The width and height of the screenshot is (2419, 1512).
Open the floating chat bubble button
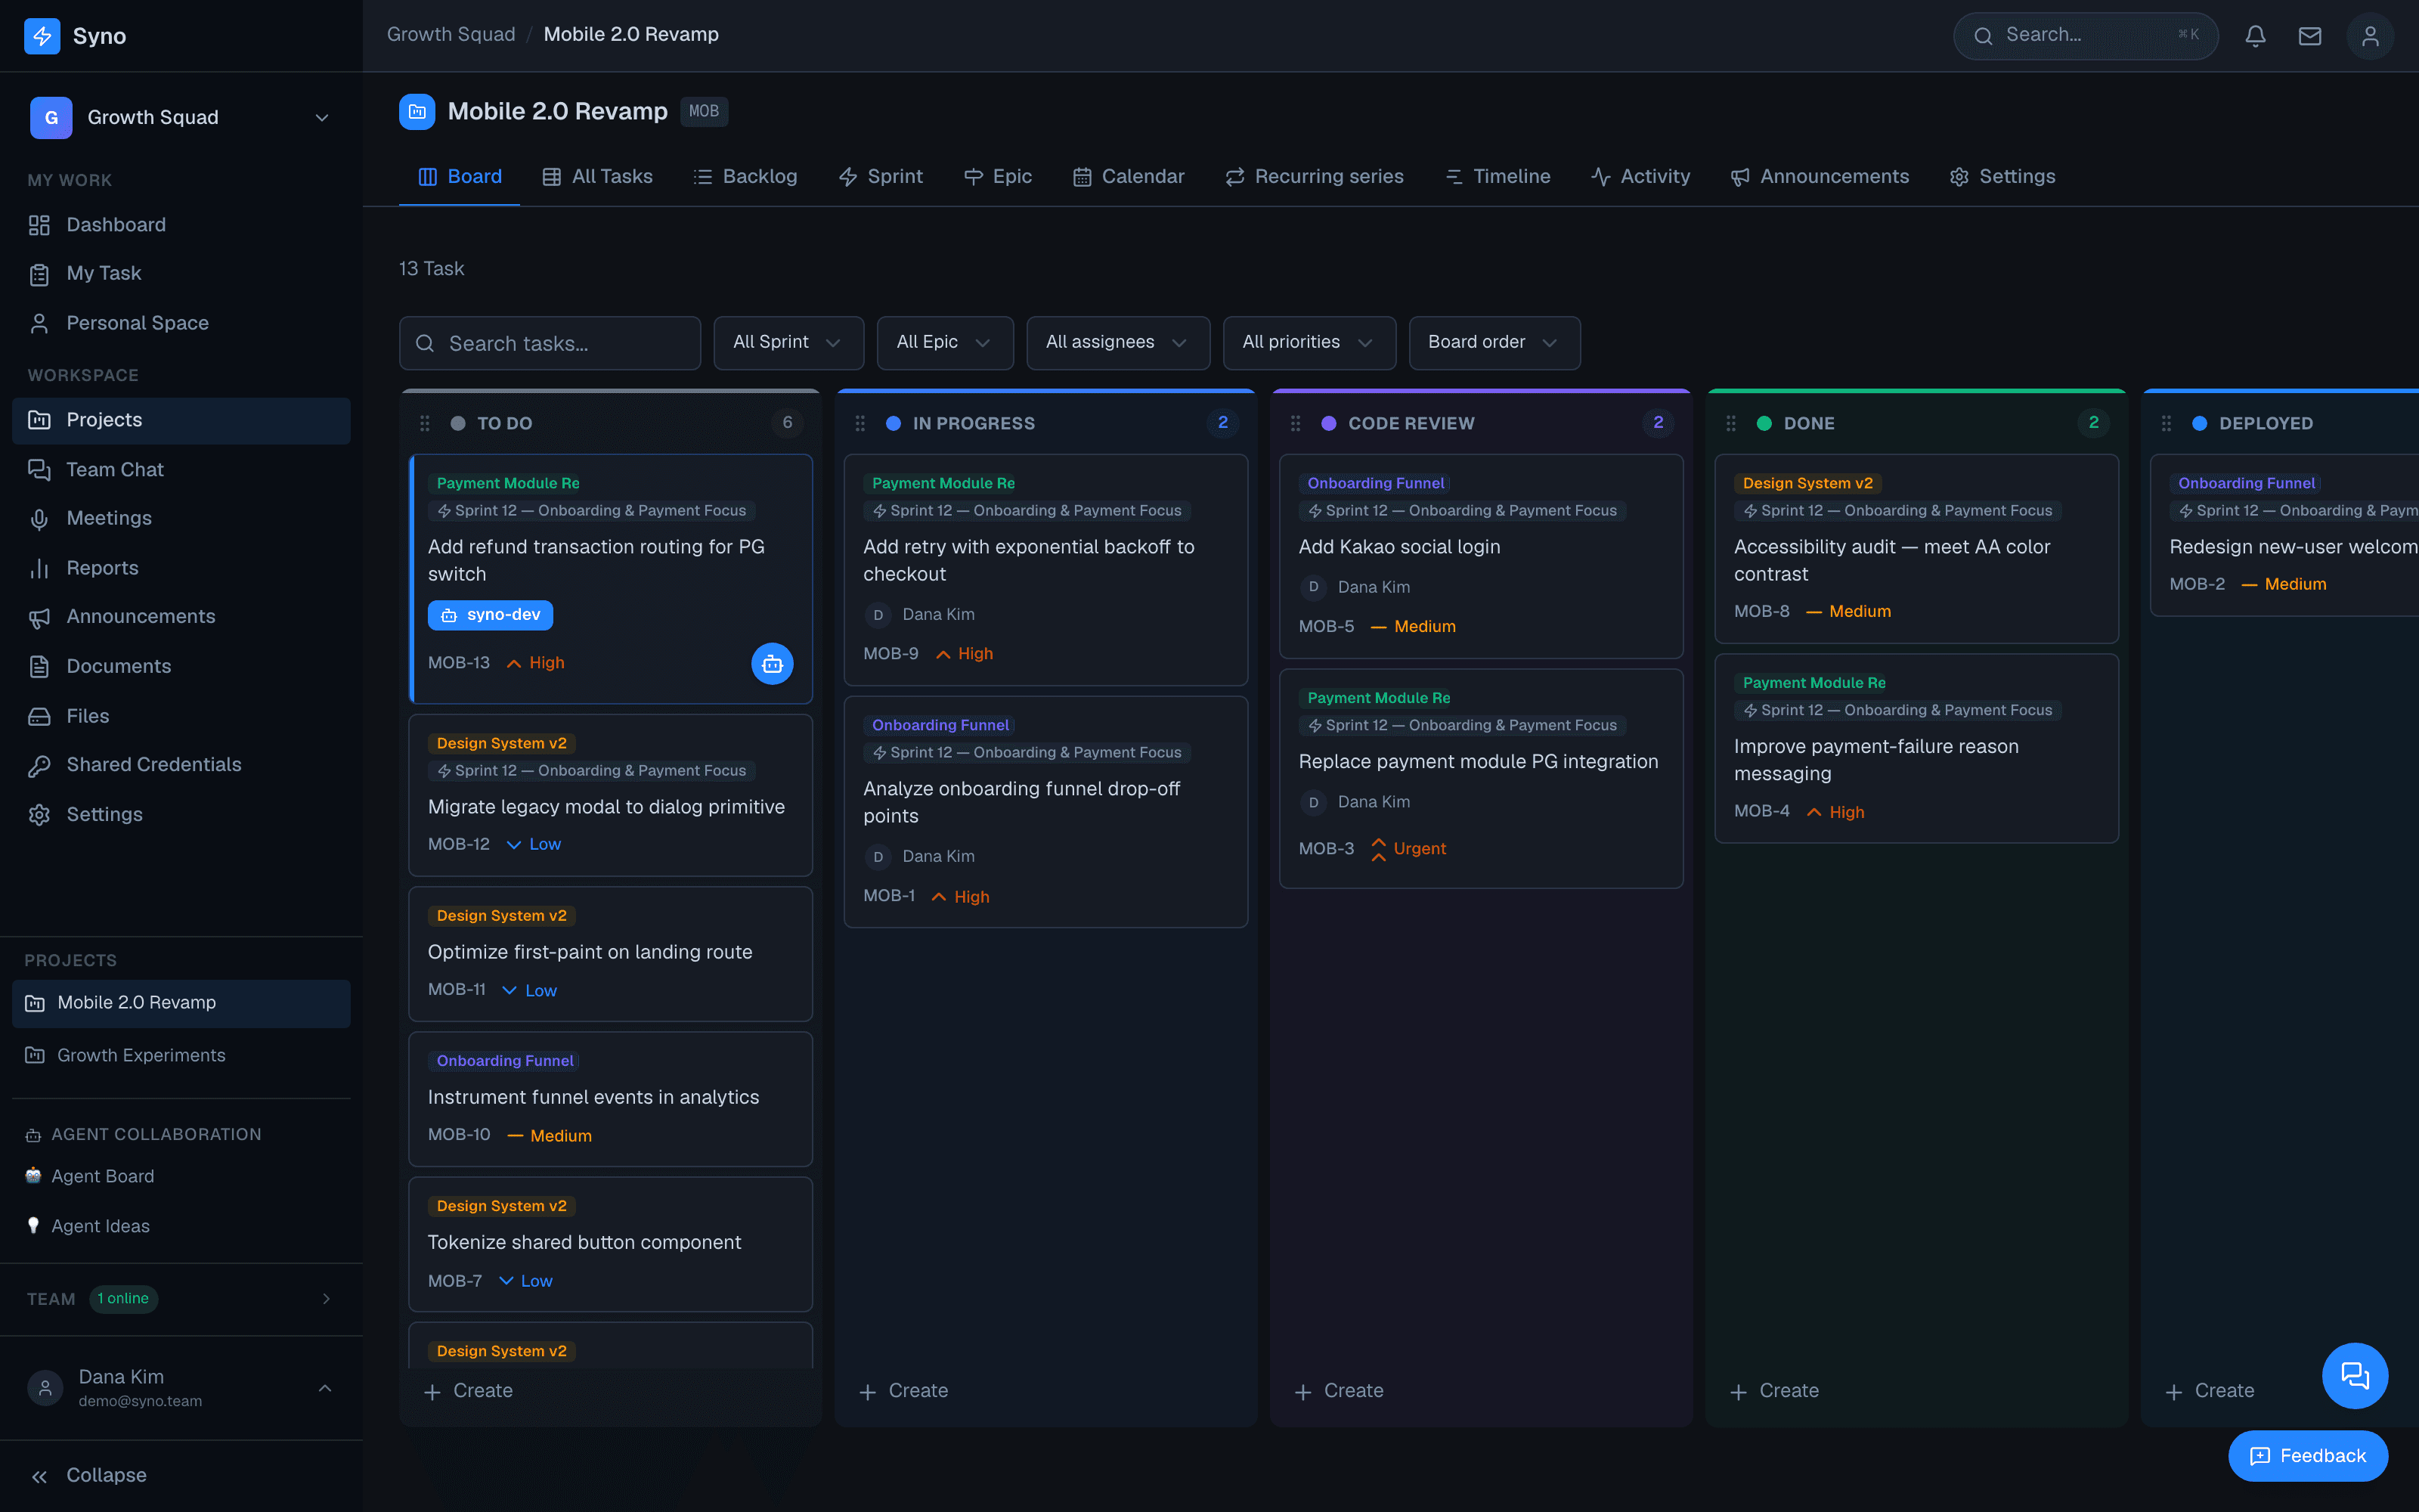(x=2354, y=1375)
